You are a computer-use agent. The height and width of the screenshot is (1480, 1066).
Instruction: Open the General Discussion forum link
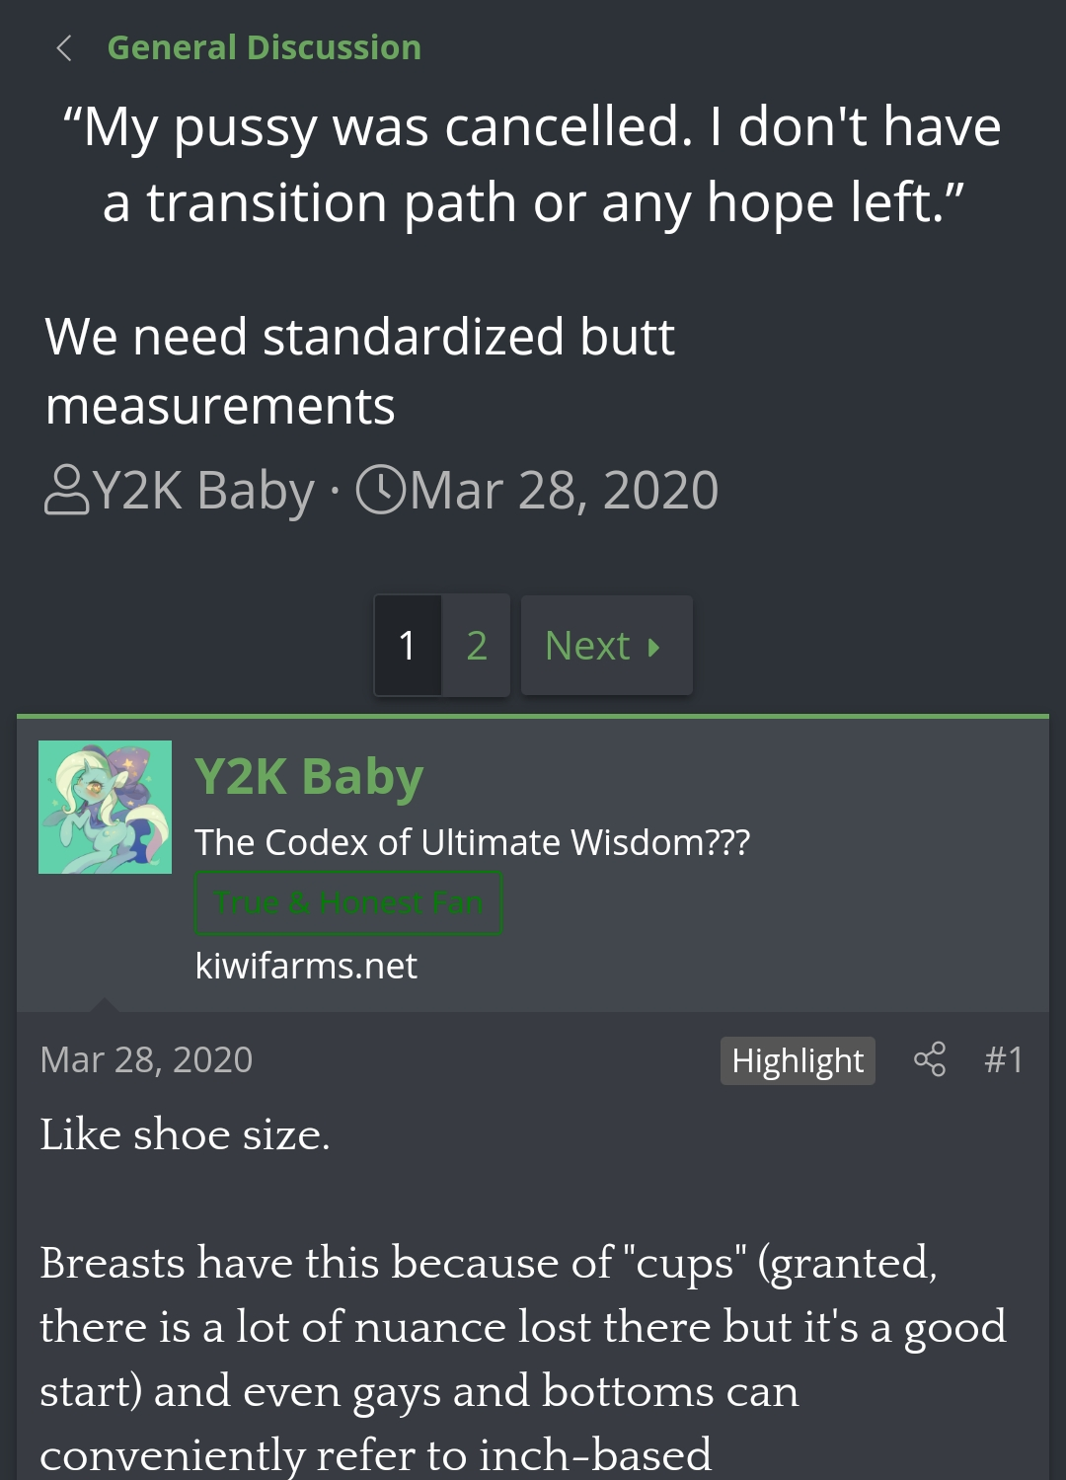264,47
